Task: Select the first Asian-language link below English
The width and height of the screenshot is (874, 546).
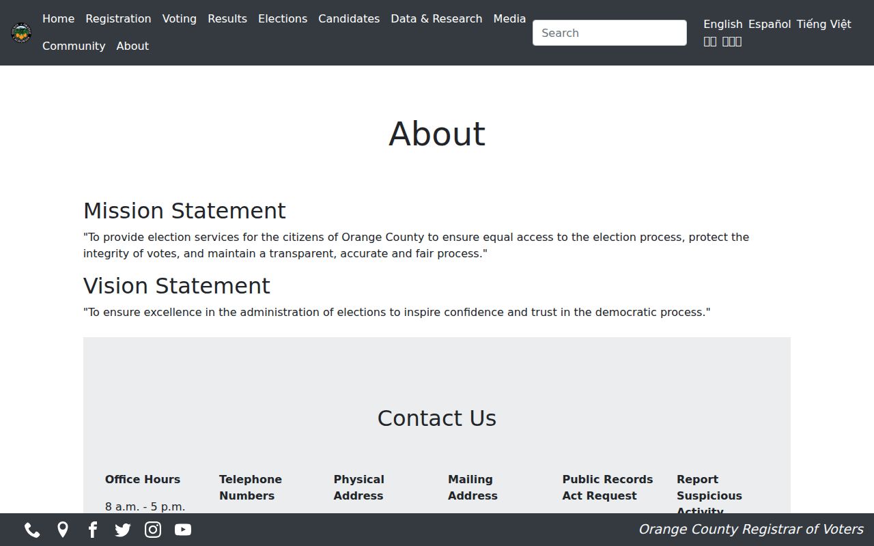Action: (710, 42)
